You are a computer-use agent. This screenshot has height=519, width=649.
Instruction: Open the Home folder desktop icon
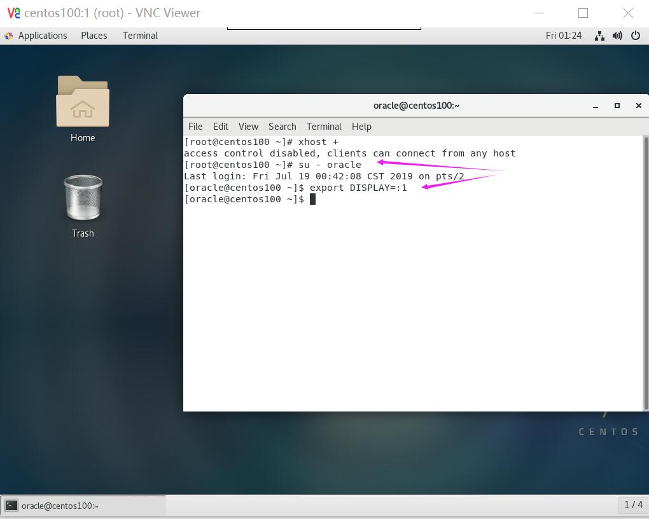pyautogui.click(x=83, y=101)
